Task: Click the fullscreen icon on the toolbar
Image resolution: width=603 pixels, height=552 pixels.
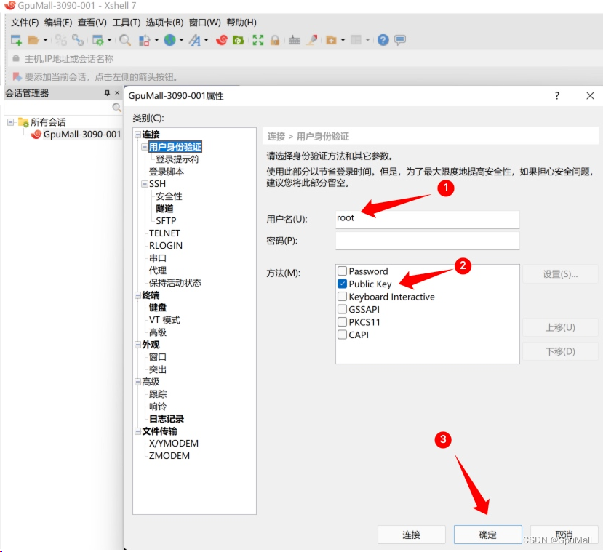Action: click(x=257, y=40)
